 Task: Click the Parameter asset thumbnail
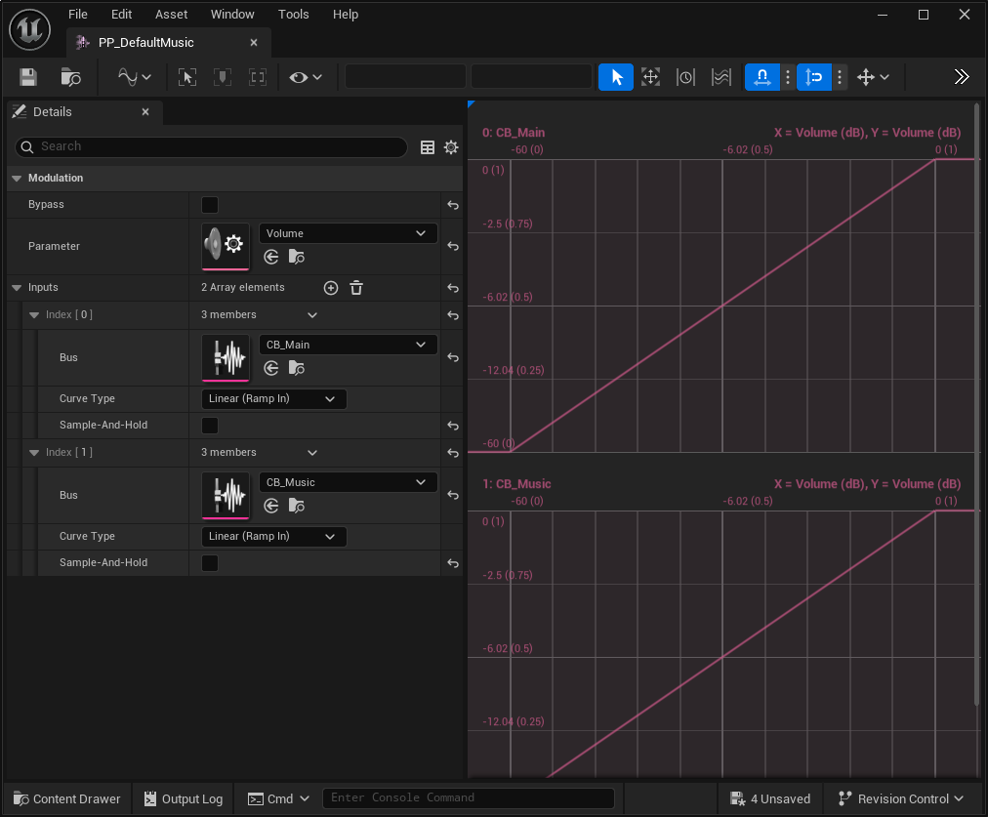pos(226,246)
